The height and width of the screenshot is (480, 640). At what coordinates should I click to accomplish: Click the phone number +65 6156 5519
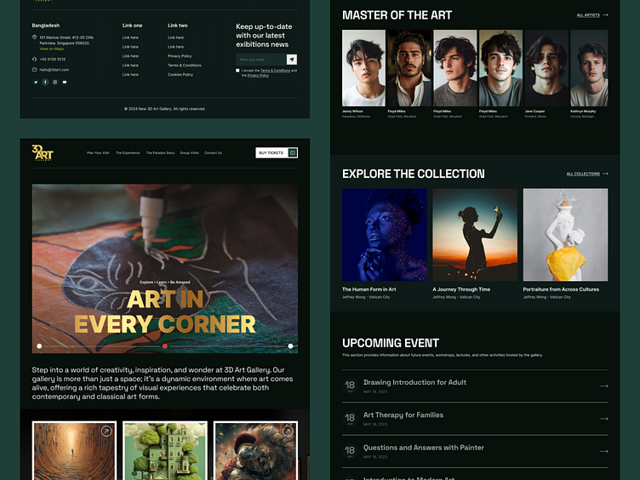pyautogui.click(x=52, y=60)
